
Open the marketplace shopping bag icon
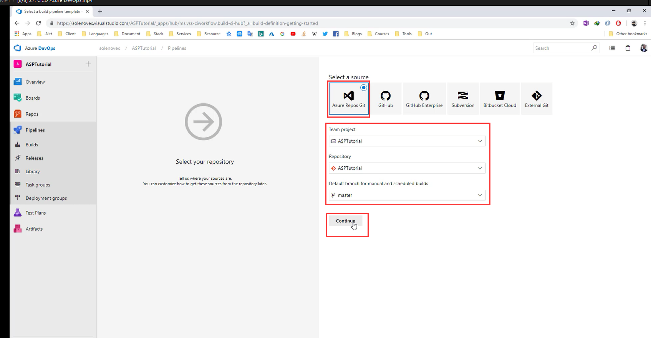628,48
